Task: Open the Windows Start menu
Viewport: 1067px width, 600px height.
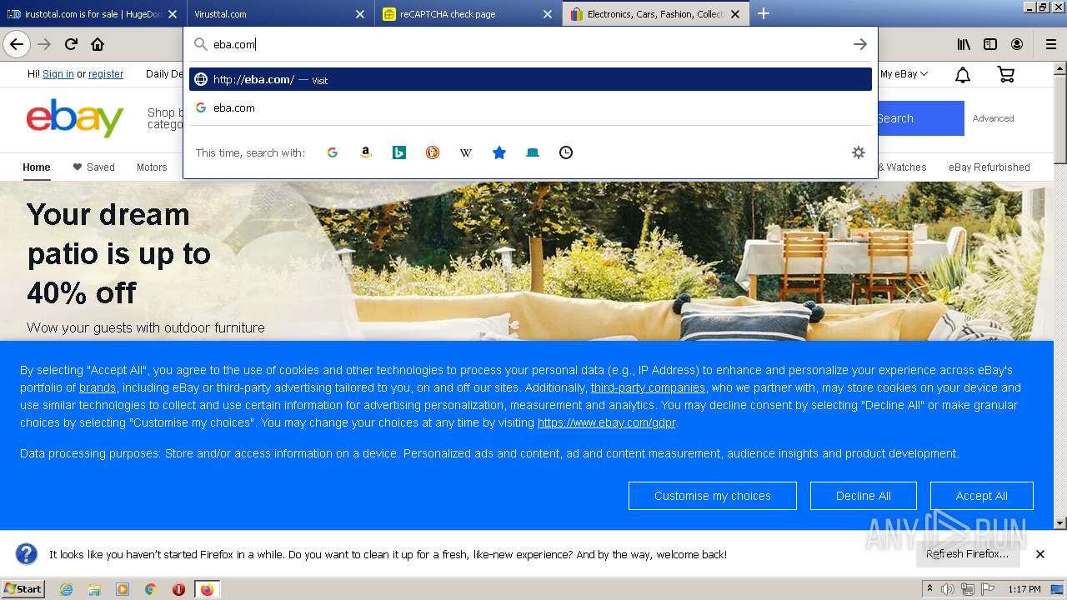Action: [23, 589]
